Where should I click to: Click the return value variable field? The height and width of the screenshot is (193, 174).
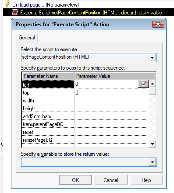(x=89, y=162)
